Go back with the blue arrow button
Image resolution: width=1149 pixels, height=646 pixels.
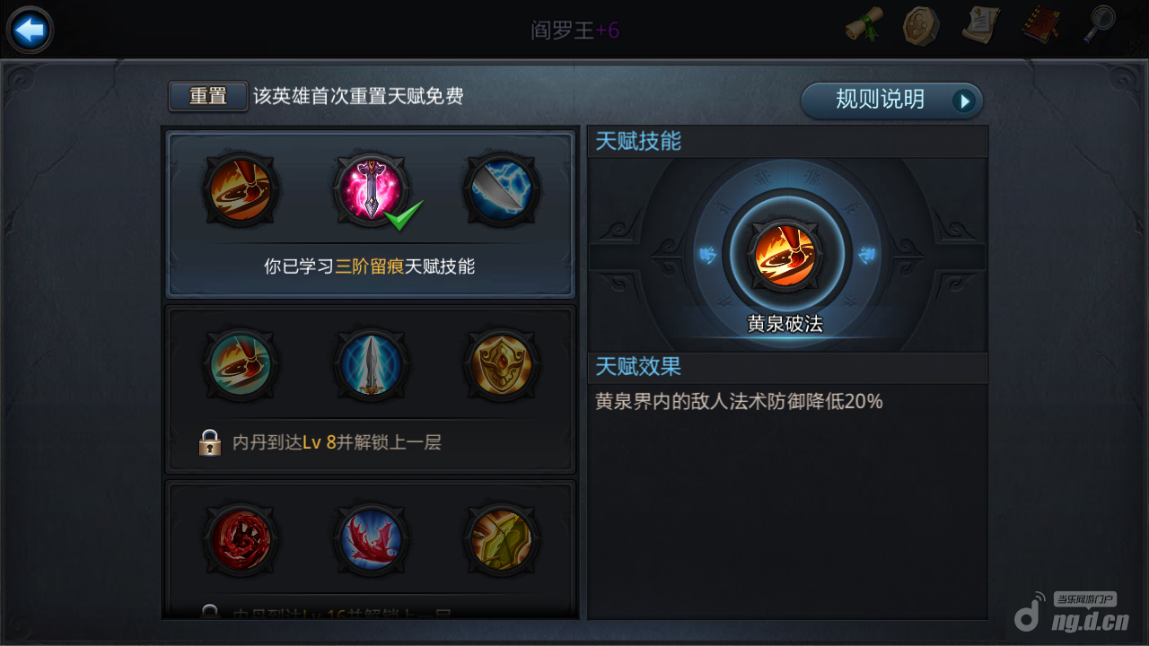[x=31, y=31]
